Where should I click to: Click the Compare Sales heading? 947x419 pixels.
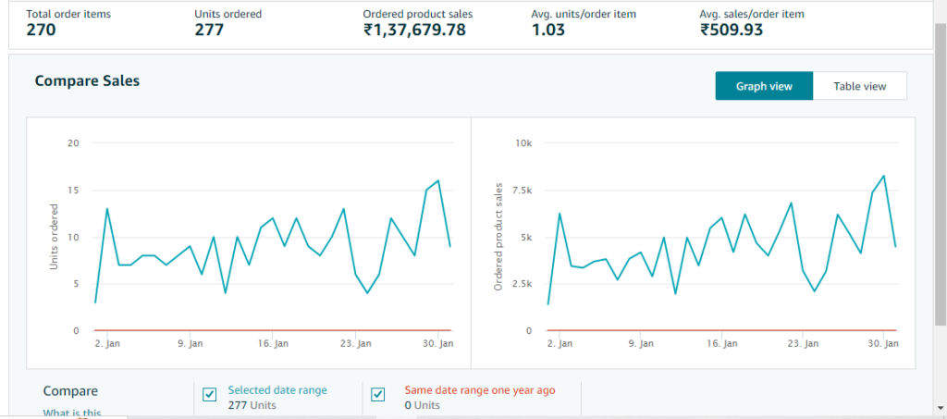pos(87,81)
